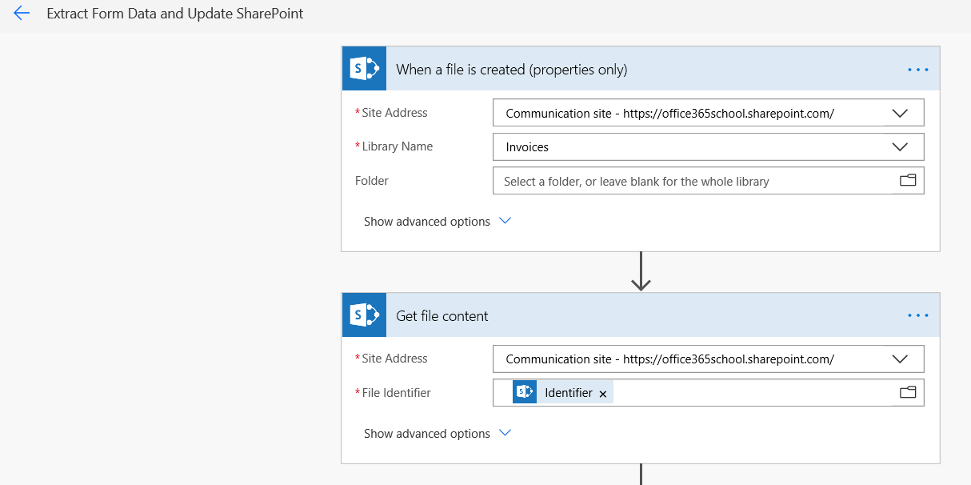The height and width of the screenshot is (485, 971).
Task: Remove the Identifier token with its x
Action: (x=603, y=394)
